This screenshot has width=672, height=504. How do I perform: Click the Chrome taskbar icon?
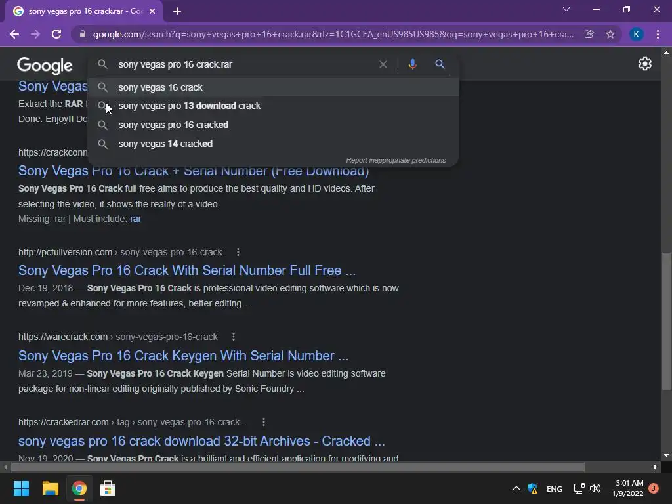click(x=79, y=488)
